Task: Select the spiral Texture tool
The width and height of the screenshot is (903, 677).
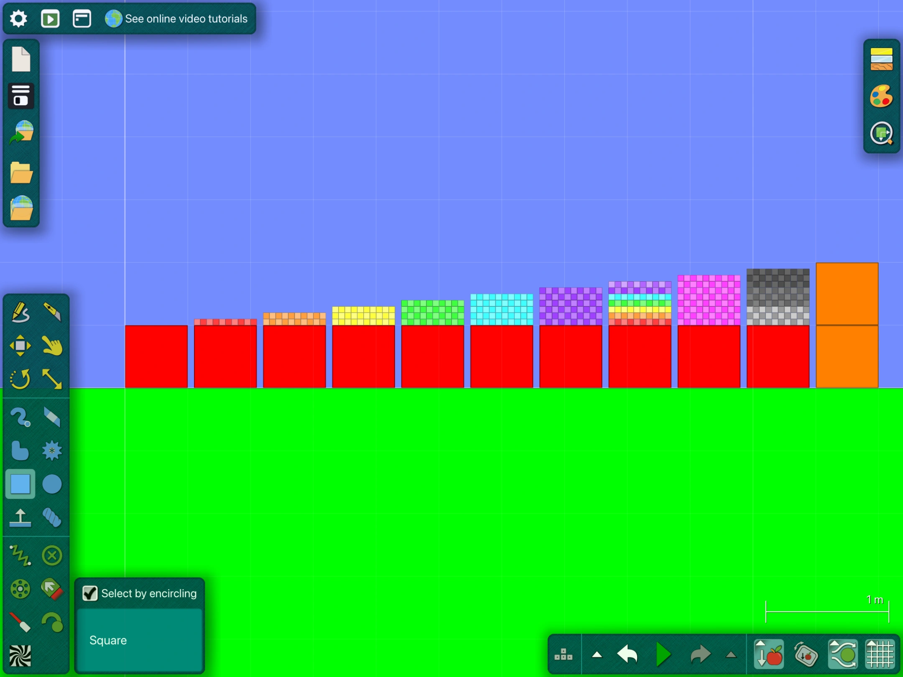Action: pos(20,656)
